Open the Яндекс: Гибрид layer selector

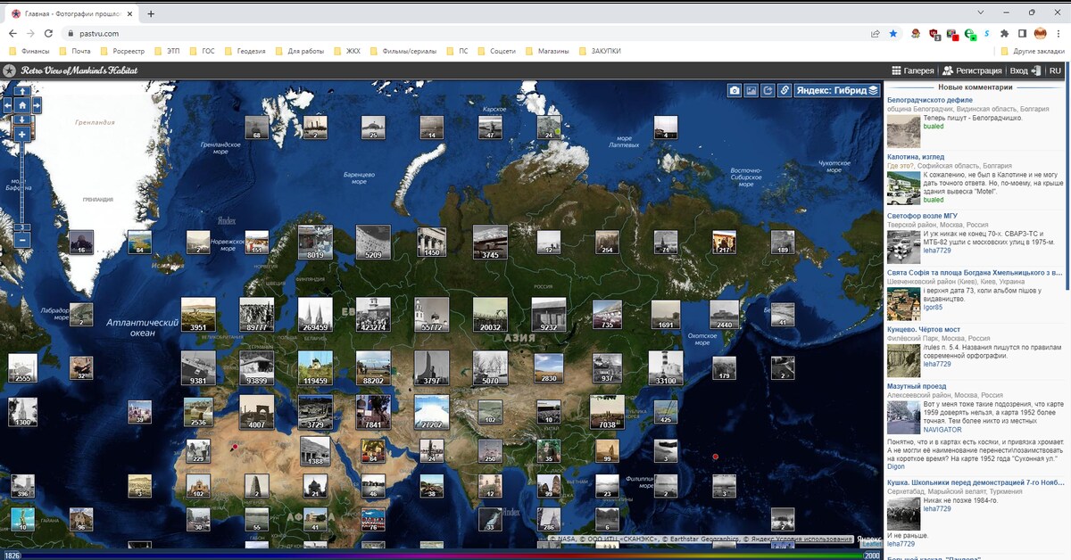tap(836, 90)
